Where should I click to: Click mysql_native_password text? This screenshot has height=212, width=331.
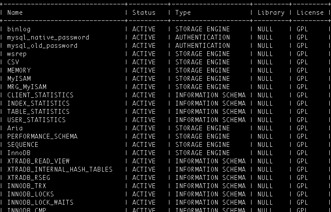coord(48,38)
